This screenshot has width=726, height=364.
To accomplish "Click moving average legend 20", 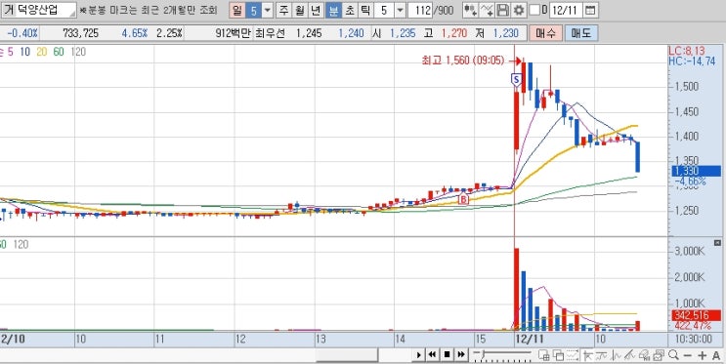I will (x=41, y=52).
